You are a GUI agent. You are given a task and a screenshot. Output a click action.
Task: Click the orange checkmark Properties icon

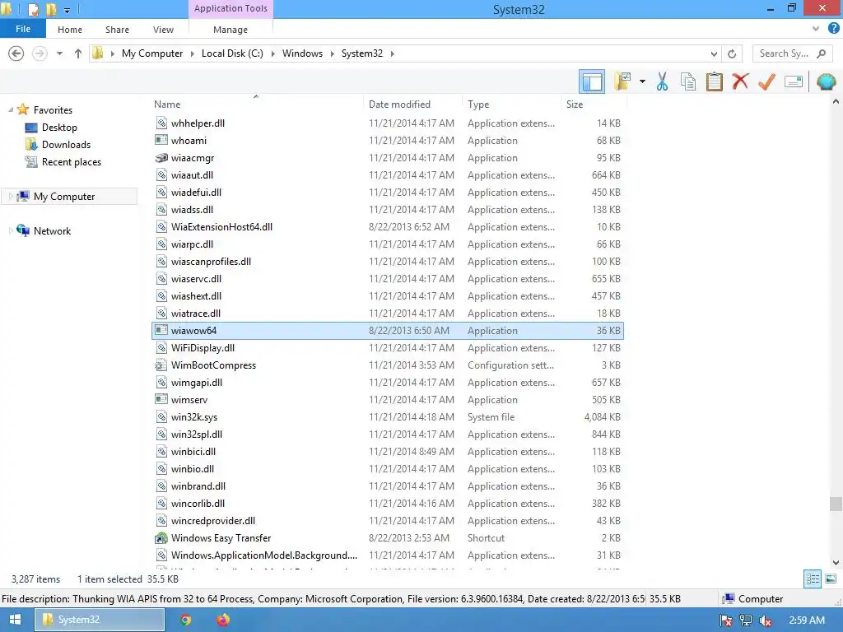click(x=766, y=81)
